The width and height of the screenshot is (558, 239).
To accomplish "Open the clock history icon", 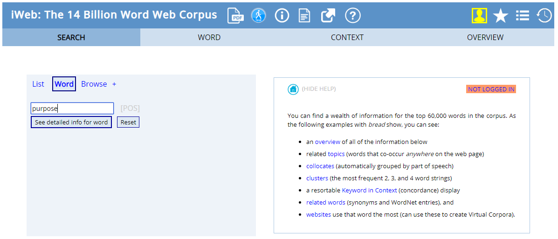I will pyautogui.click(x=544, y=16).
